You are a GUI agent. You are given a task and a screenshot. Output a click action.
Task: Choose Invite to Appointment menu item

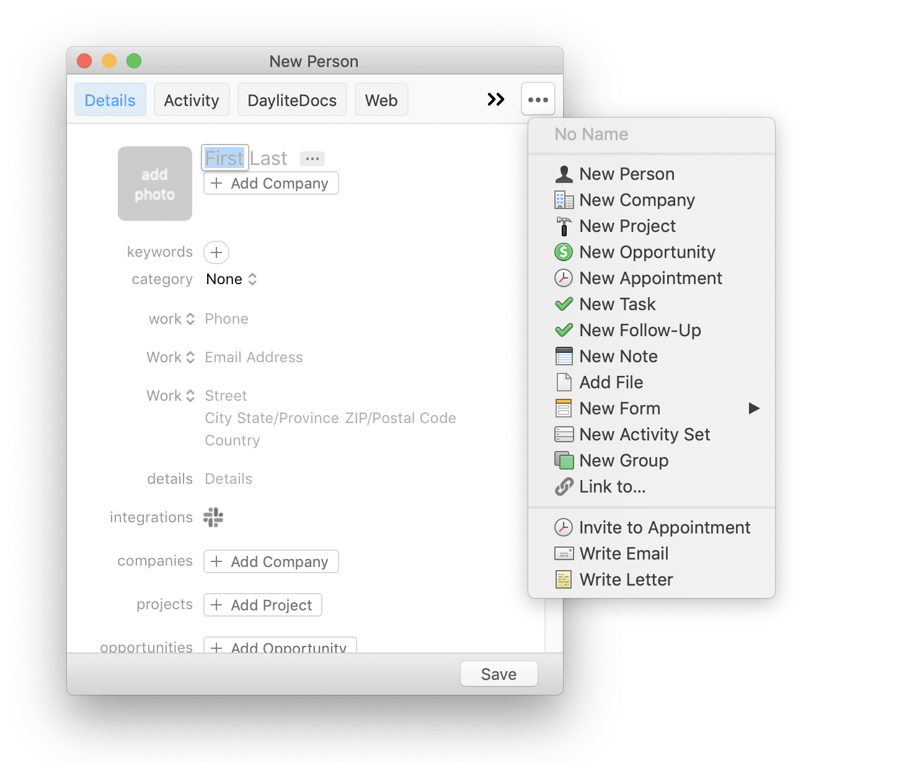652,527
